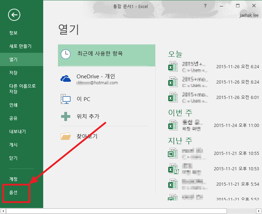
Task: Click the date 2015-11-21 오후 10:55
Action: [236, 153]
